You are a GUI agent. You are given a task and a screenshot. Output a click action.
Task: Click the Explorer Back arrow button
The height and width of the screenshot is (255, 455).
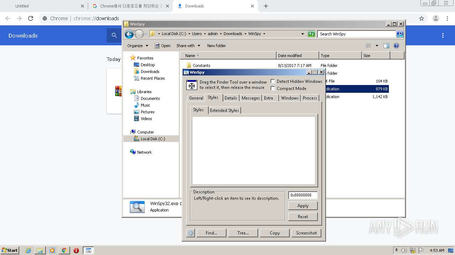click(x=129, y=34)
